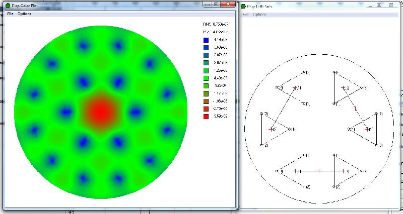
Task: Click the topmost dark blue legend swatch
Action: coord(206,40)
